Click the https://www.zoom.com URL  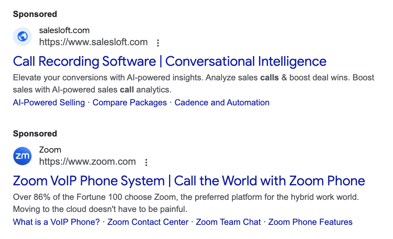pos(87,161)
